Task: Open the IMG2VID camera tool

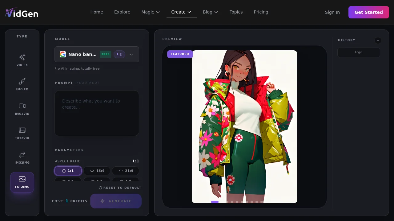Action: (x=22, y=109)
